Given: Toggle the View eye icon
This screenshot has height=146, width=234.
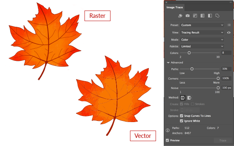Looking at the screenshot, I should 229,32.
